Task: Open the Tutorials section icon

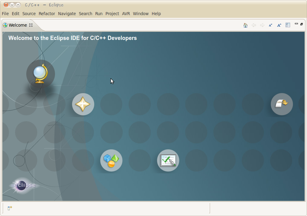Action: coord(168,160)
